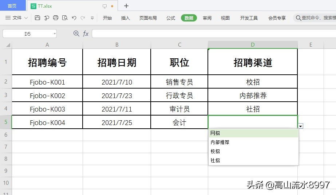Redo the last action
The image size is (336, 195).
(x=83, y=18)
